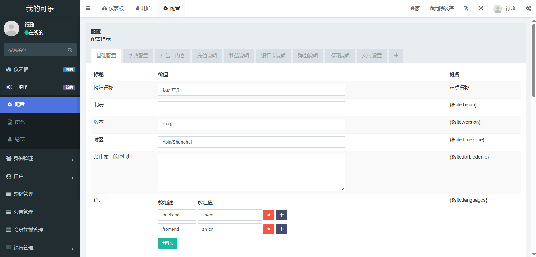The width and height of the screenshot is (536, 257).
Task: Switch to the 字典配置 tab
Action: [138, 56]
